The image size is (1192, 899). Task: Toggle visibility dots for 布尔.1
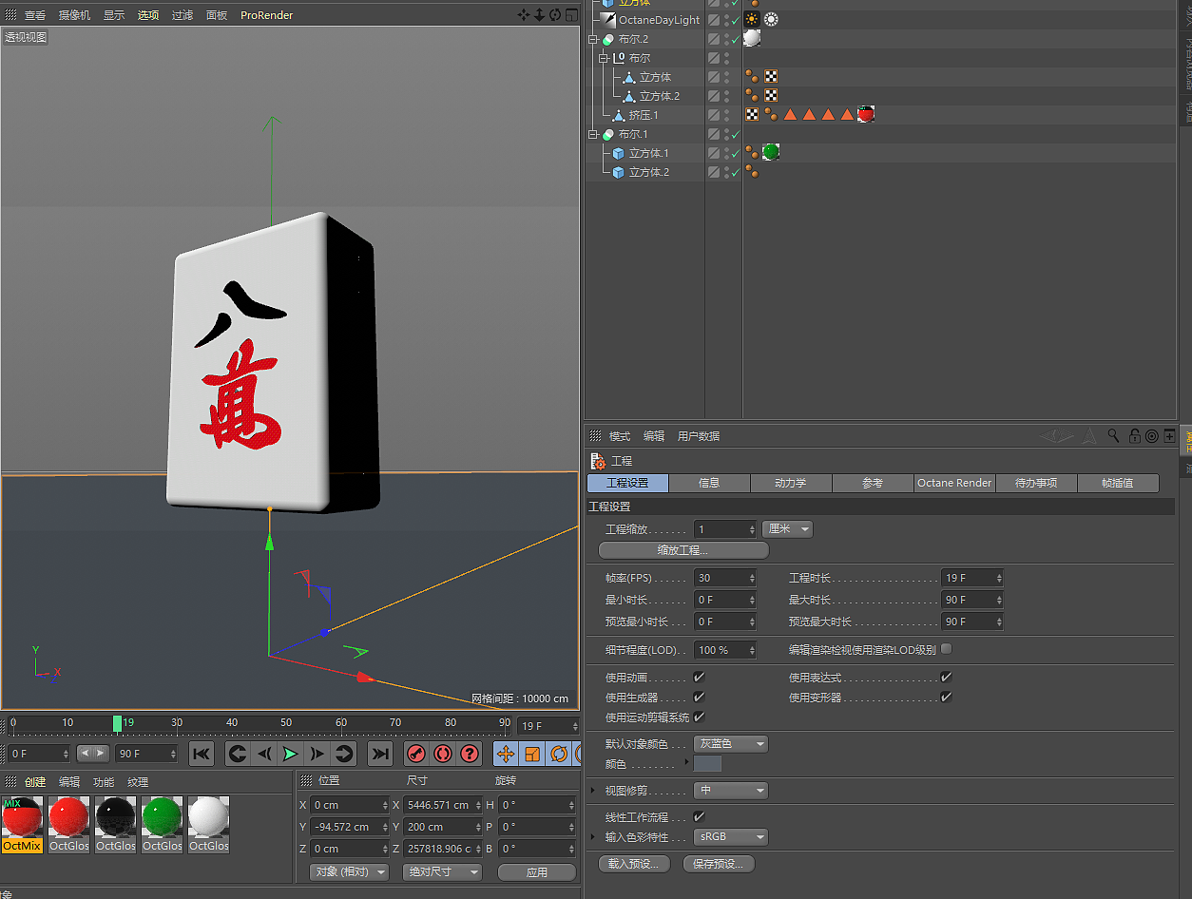[x=726, y=134]
